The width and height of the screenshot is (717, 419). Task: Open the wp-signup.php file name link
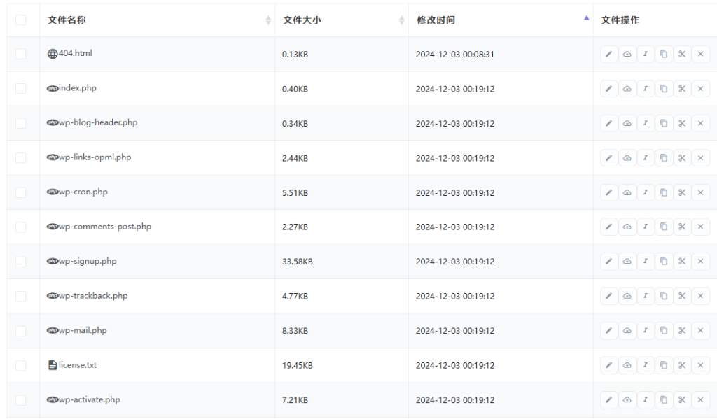coord(88,262)
